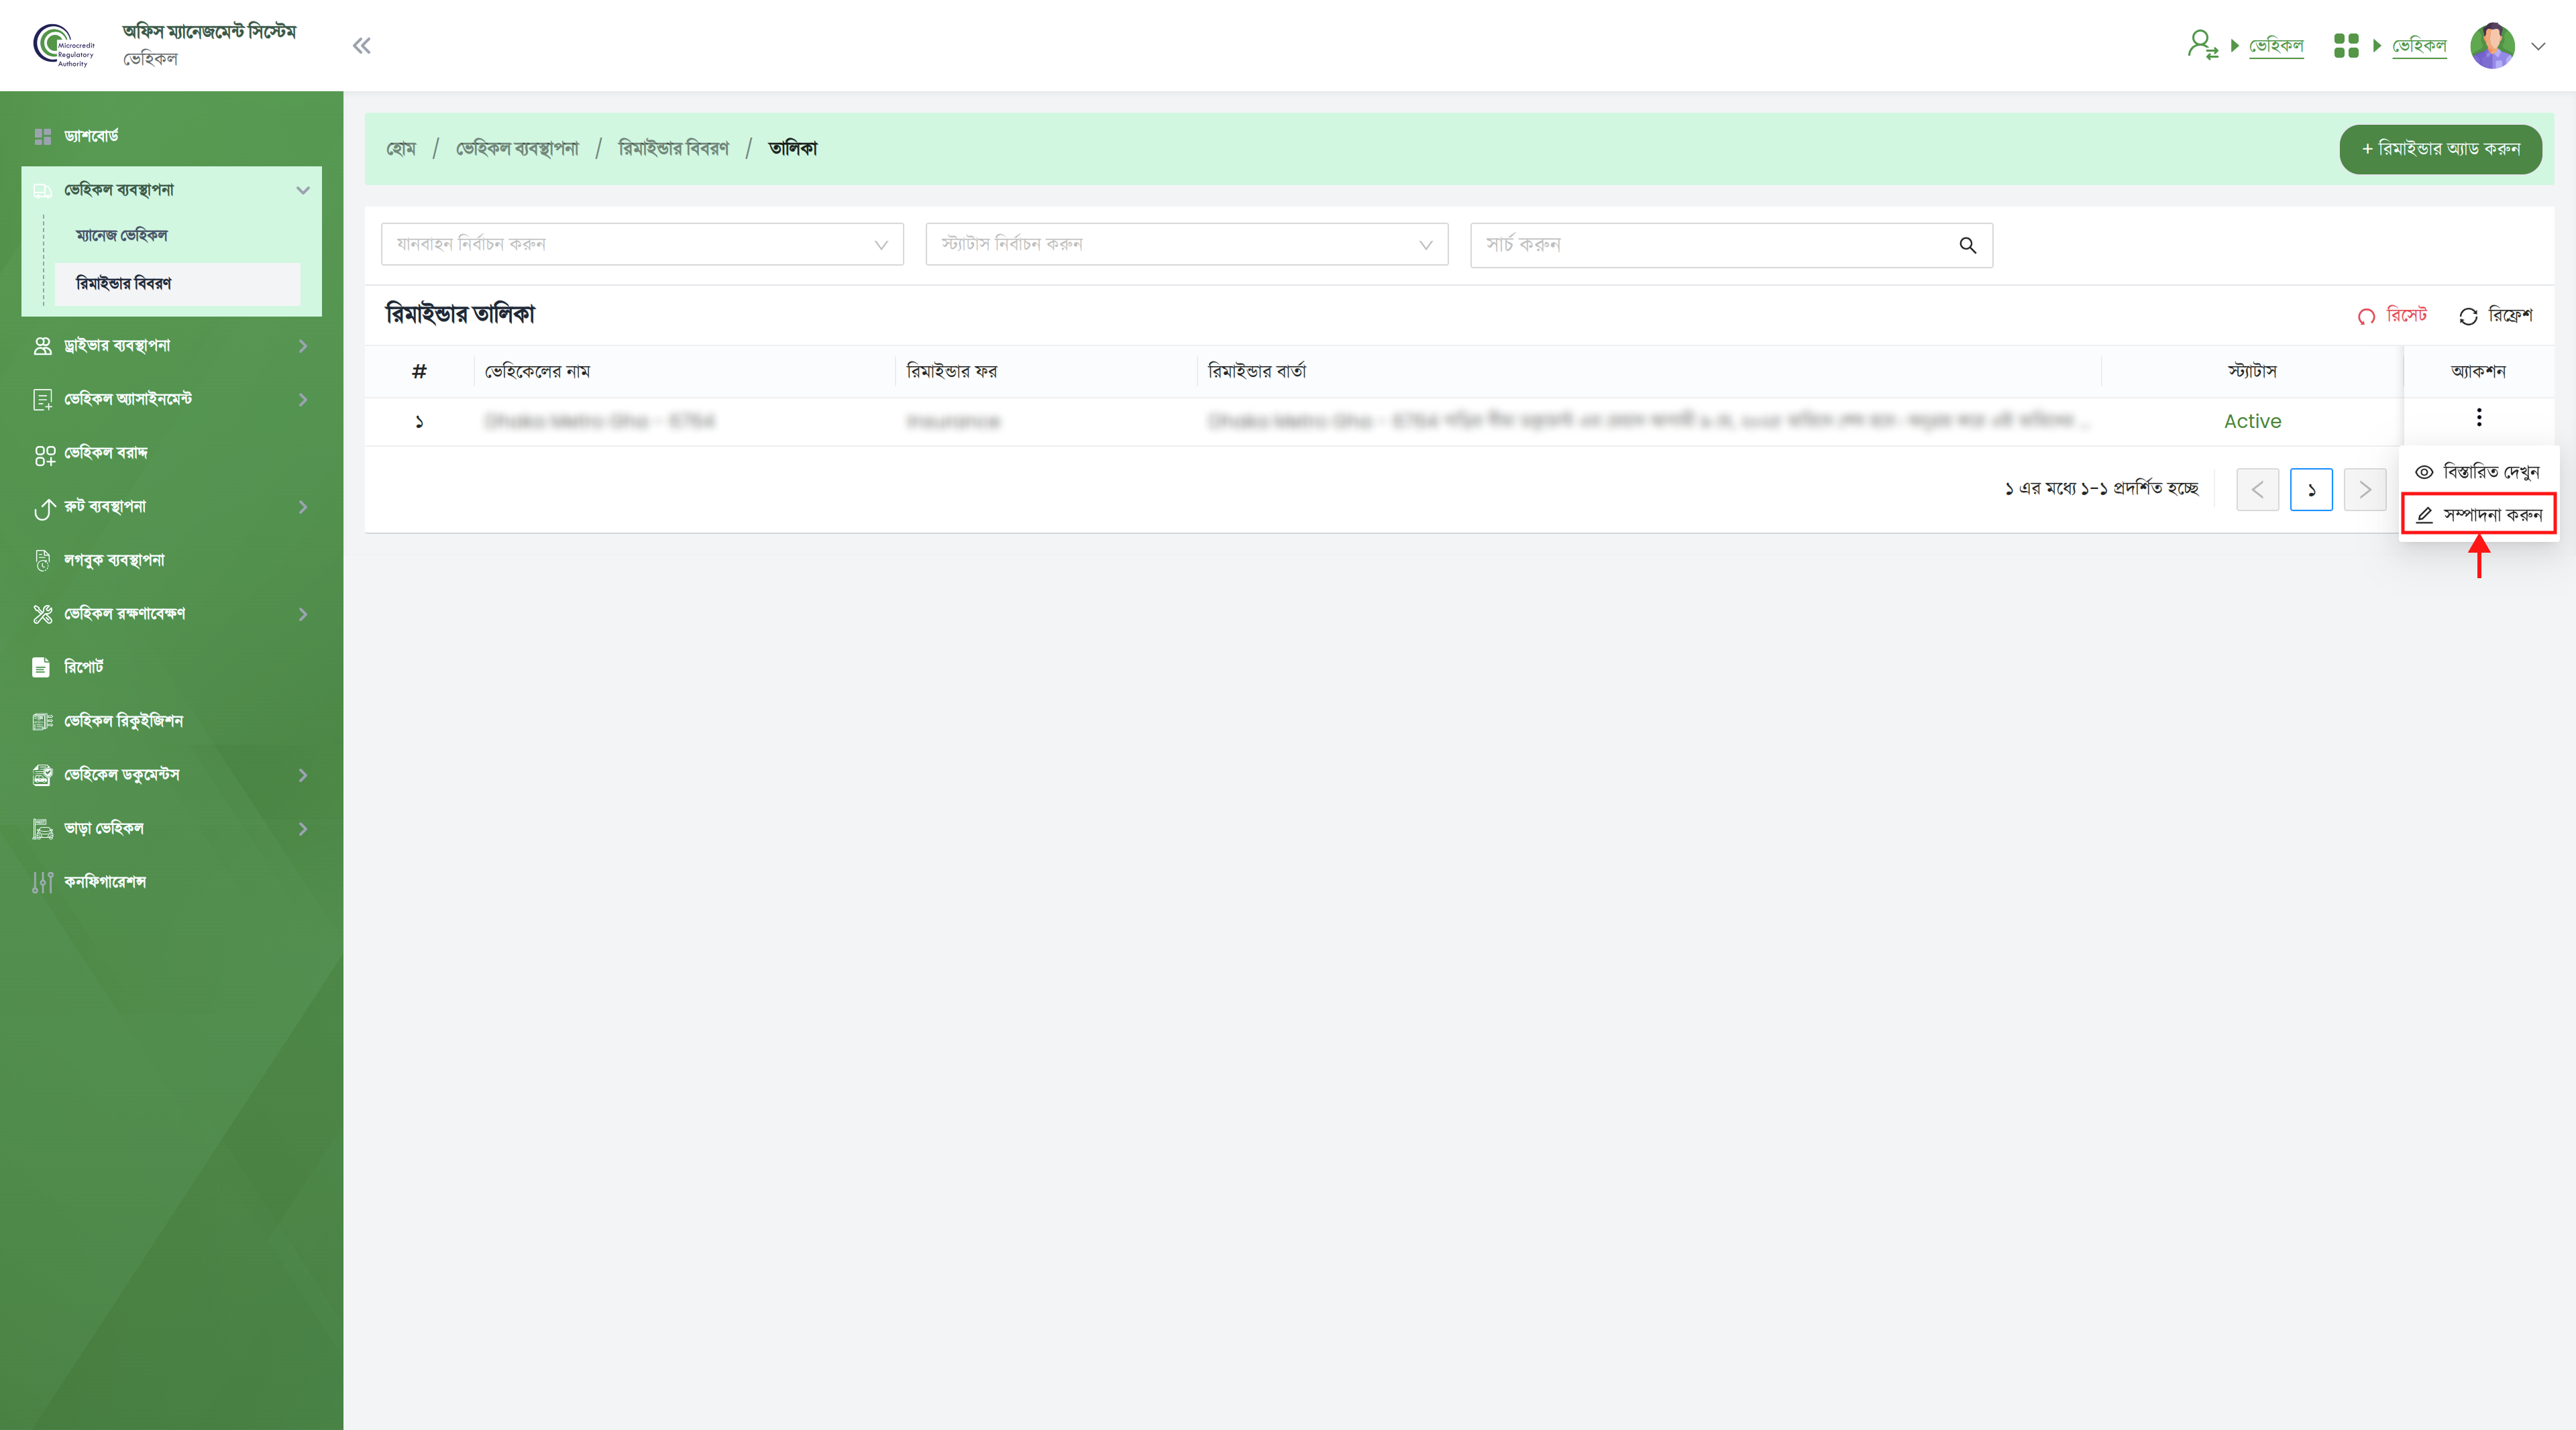Click the ভাড়া ভেহিকল icon

(43, 829)
